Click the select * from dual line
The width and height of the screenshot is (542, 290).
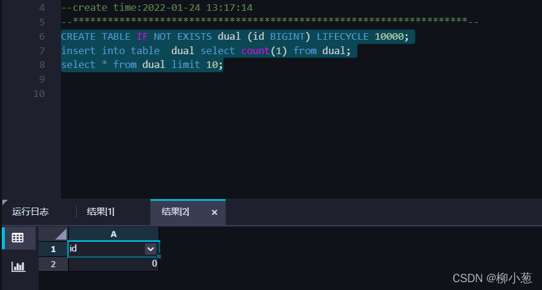pyautogui.click(x=142, y=65)
